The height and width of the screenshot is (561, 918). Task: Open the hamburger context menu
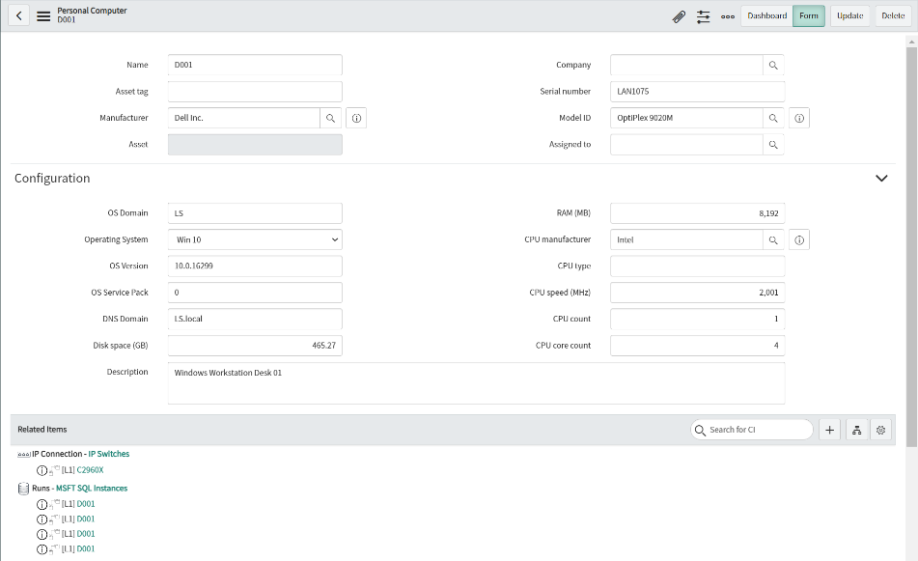coord(43,16)
